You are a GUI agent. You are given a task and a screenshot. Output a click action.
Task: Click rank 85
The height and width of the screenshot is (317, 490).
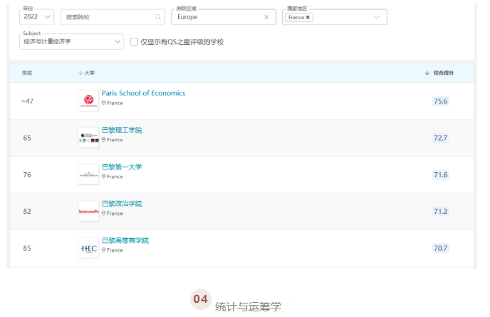click(27, 248)
